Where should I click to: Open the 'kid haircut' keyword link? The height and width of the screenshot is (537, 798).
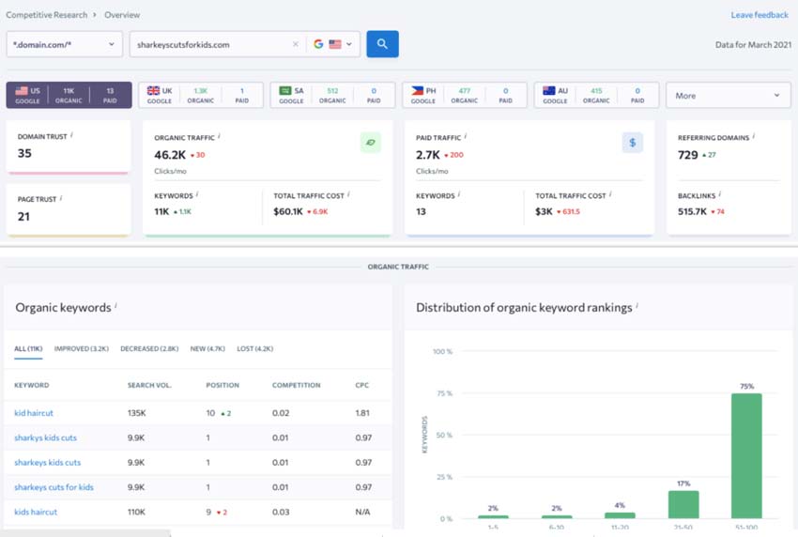(34, 413)
